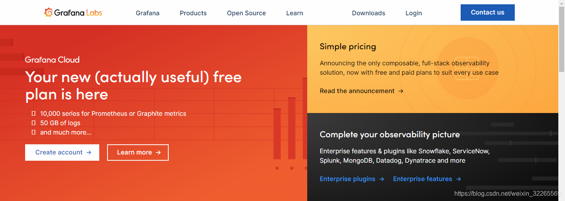This screenshot has height=201, width=565.
Task: Open the Enterprise features link
Action: 427,179
